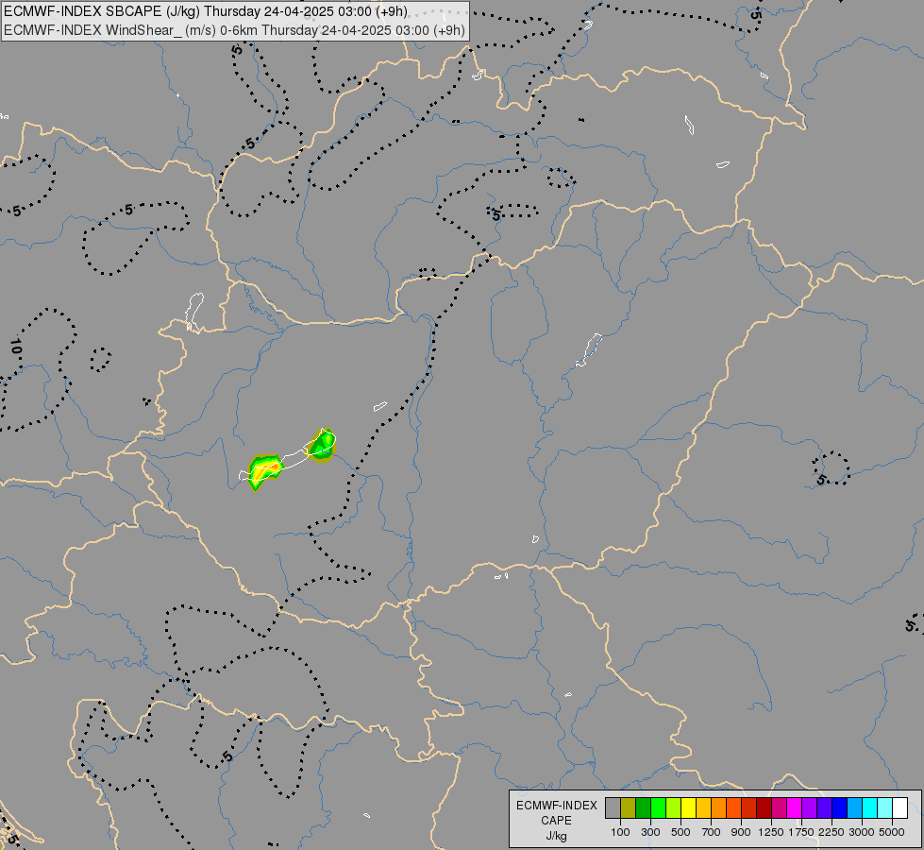Click the legend value 1250
This screenshot has width=924, height=850.
pyautogui.click(x=771, y=832)
